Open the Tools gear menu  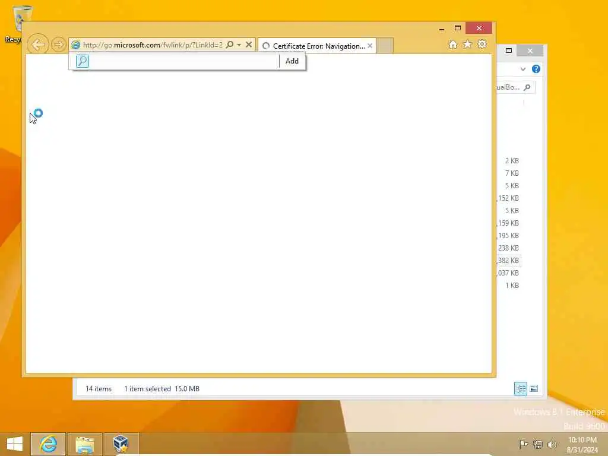(482, 44)
